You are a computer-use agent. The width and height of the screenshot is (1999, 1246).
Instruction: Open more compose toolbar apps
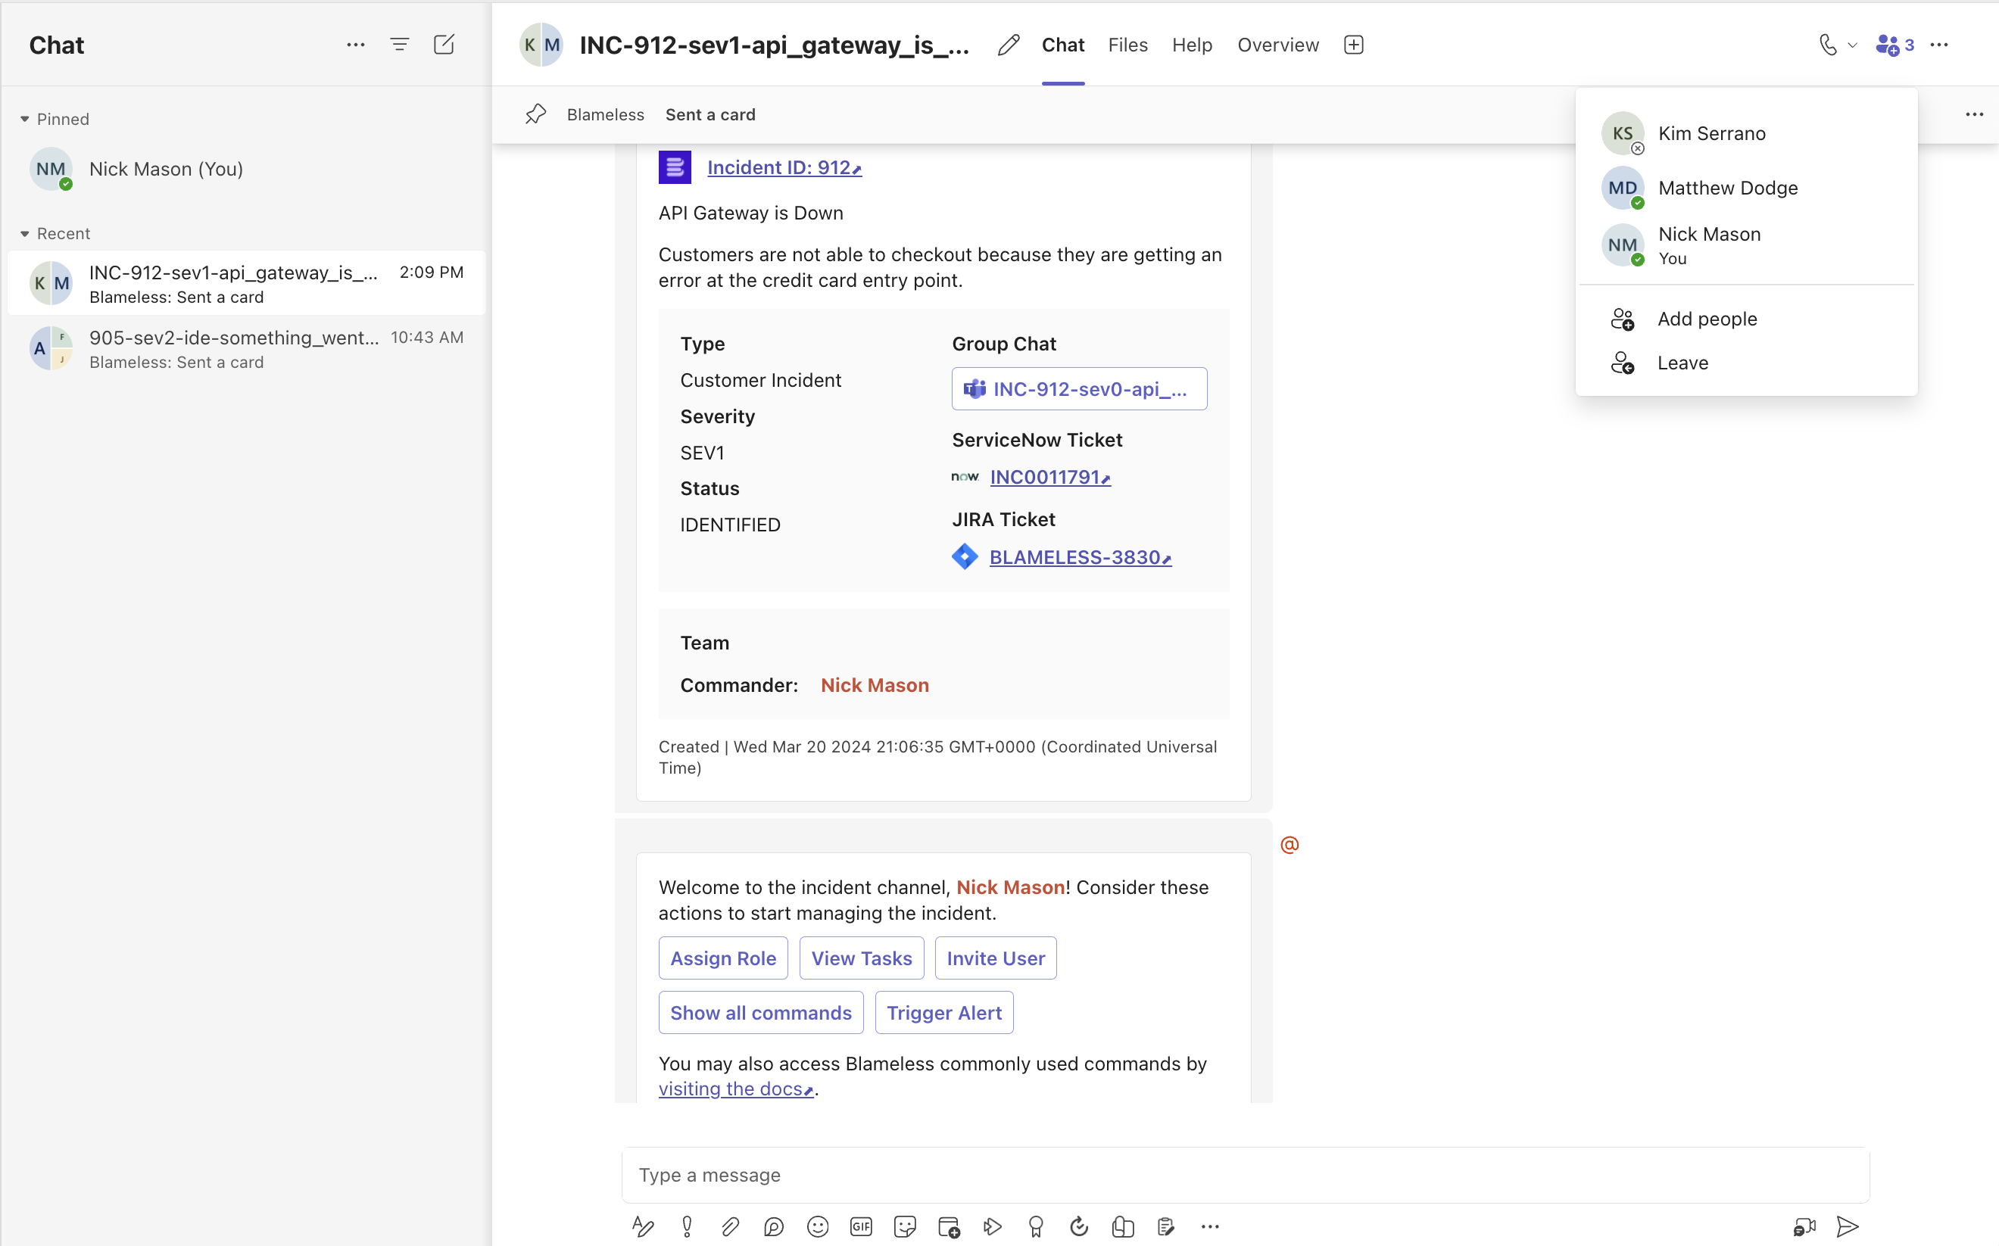point(1210,1226)
